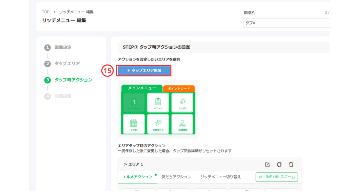Screen dimensions: 359x194
Task: Select the ホームページ tile in the menu preview
Action: pos(134,103)
